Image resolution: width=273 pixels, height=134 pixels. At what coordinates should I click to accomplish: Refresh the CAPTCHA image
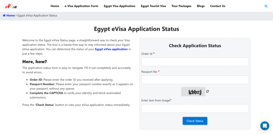tap(207, 91)
